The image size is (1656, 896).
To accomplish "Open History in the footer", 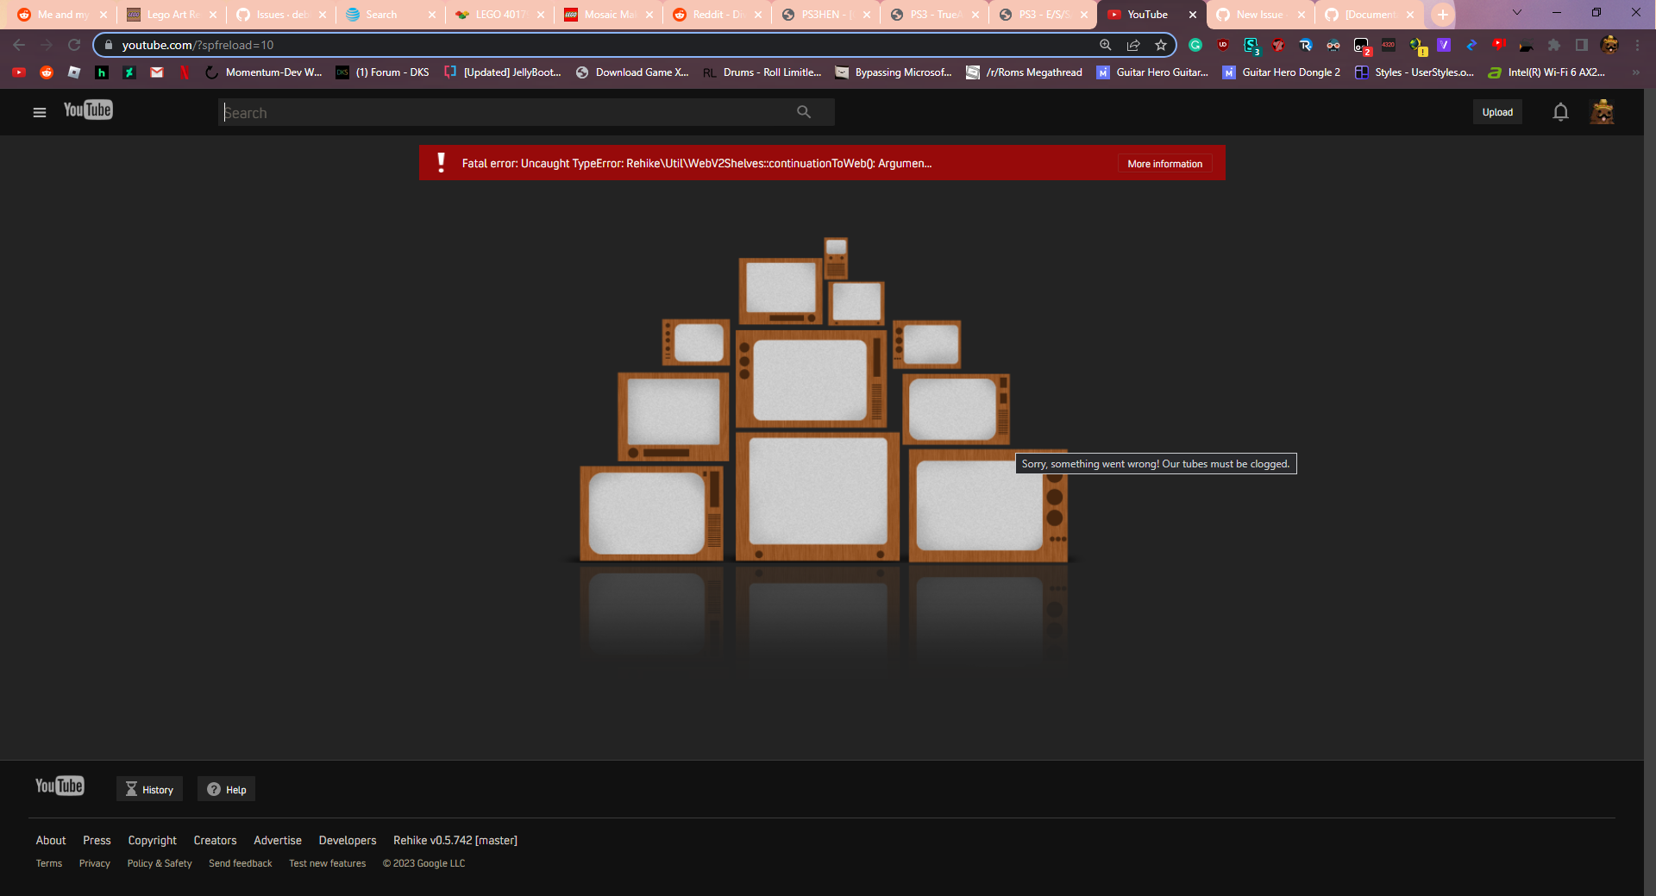I will [x=149, y=789].
